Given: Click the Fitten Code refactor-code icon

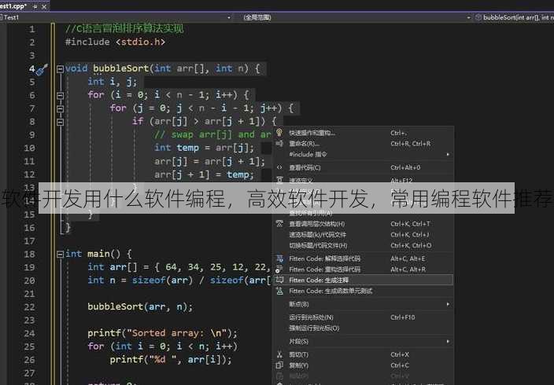Looking at the screenshot, I should point(279,269).
